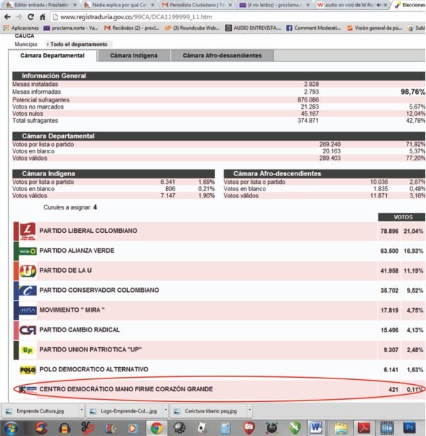
Task: Open the Carictura tiberio peq.jpg download menu arrow
Action: coord(250,410)
